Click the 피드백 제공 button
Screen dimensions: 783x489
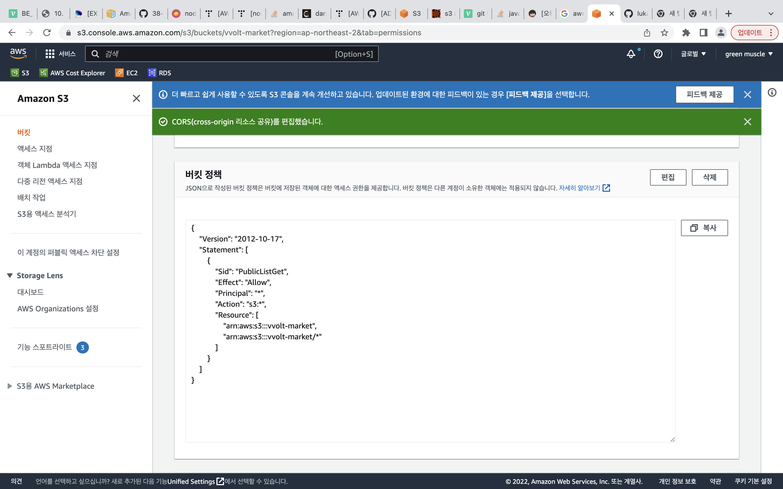(x=704, y=95)
